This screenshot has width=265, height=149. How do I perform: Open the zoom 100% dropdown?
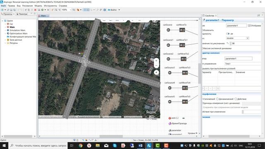(70, 10)
